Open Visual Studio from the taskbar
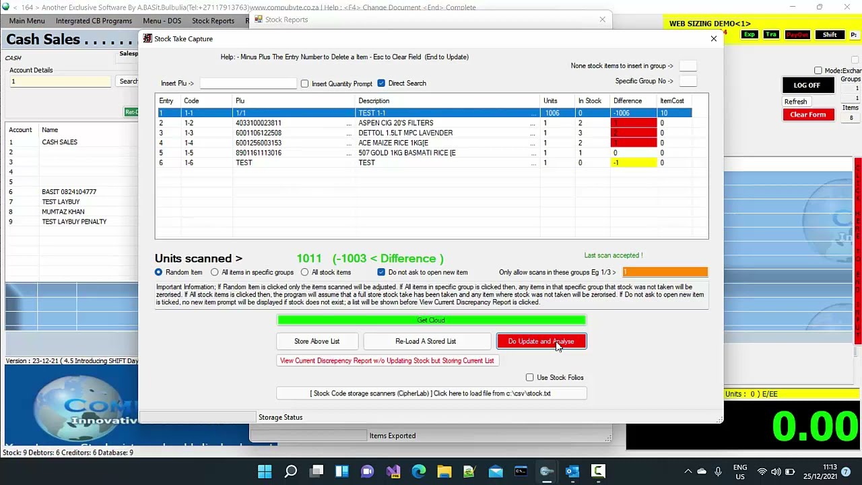Image resolution: width=862 pixels, height=485 pixels. (x=393, y=471)
